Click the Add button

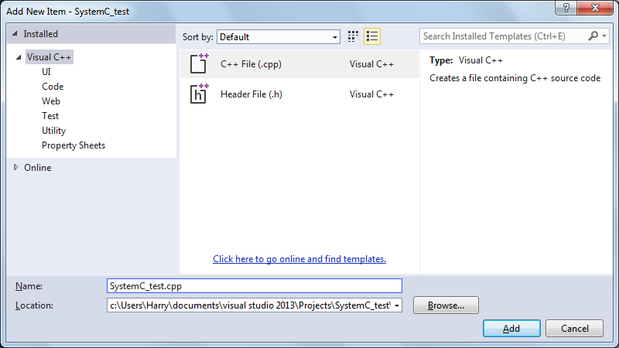[511, 329]
